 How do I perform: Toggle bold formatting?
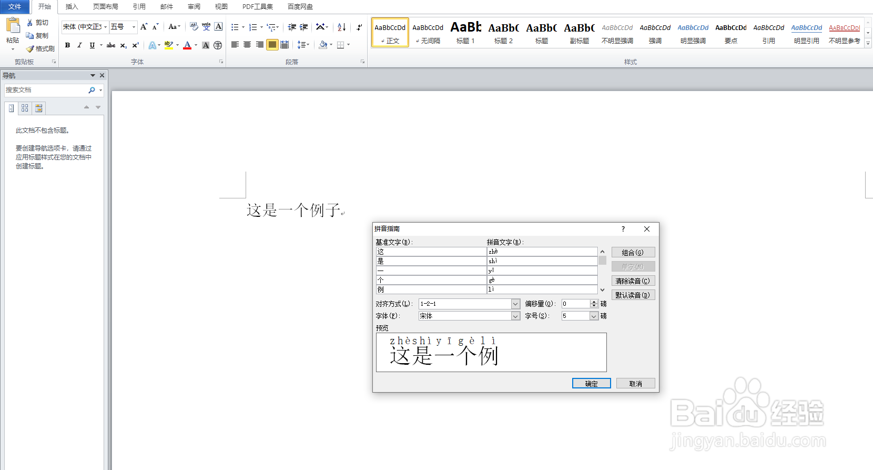tap(67, 45)
